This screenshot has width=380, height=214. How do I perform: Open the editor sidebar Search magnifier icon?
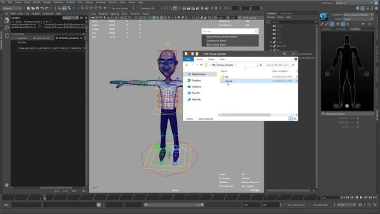click(7, 28)
